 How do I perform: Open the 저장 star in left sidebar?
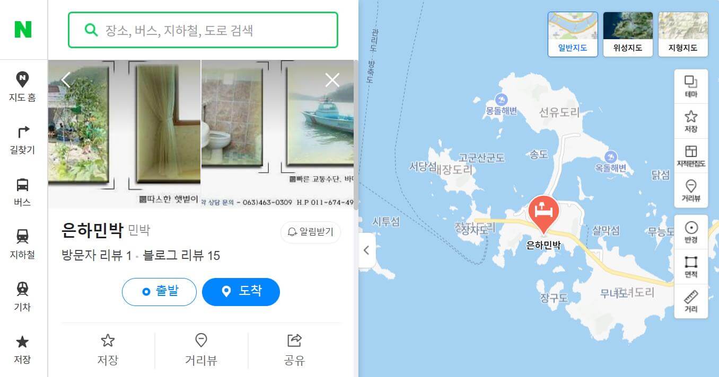click(x=22, y=349)
